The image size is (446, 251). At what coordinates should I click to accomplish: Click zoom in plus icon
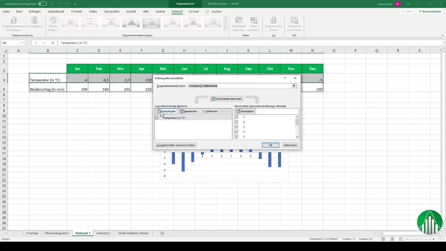[x=435, y=239]
